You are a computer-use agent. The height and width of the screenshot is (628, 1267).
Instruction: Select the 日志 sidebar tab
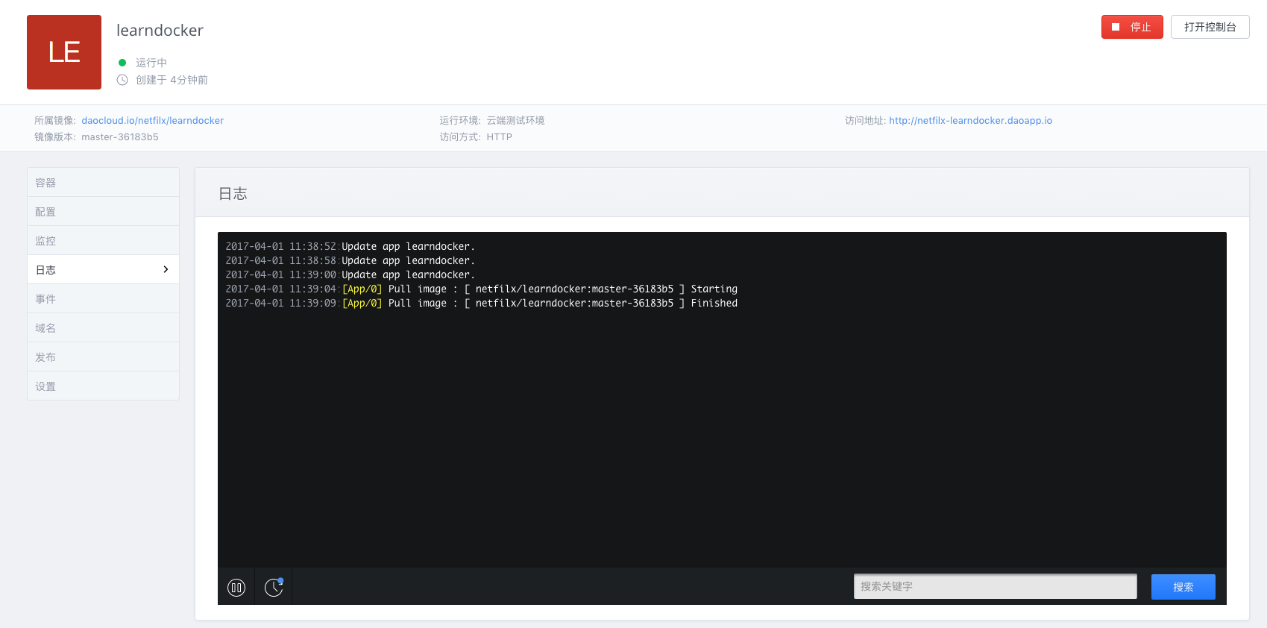coord(103,270)
